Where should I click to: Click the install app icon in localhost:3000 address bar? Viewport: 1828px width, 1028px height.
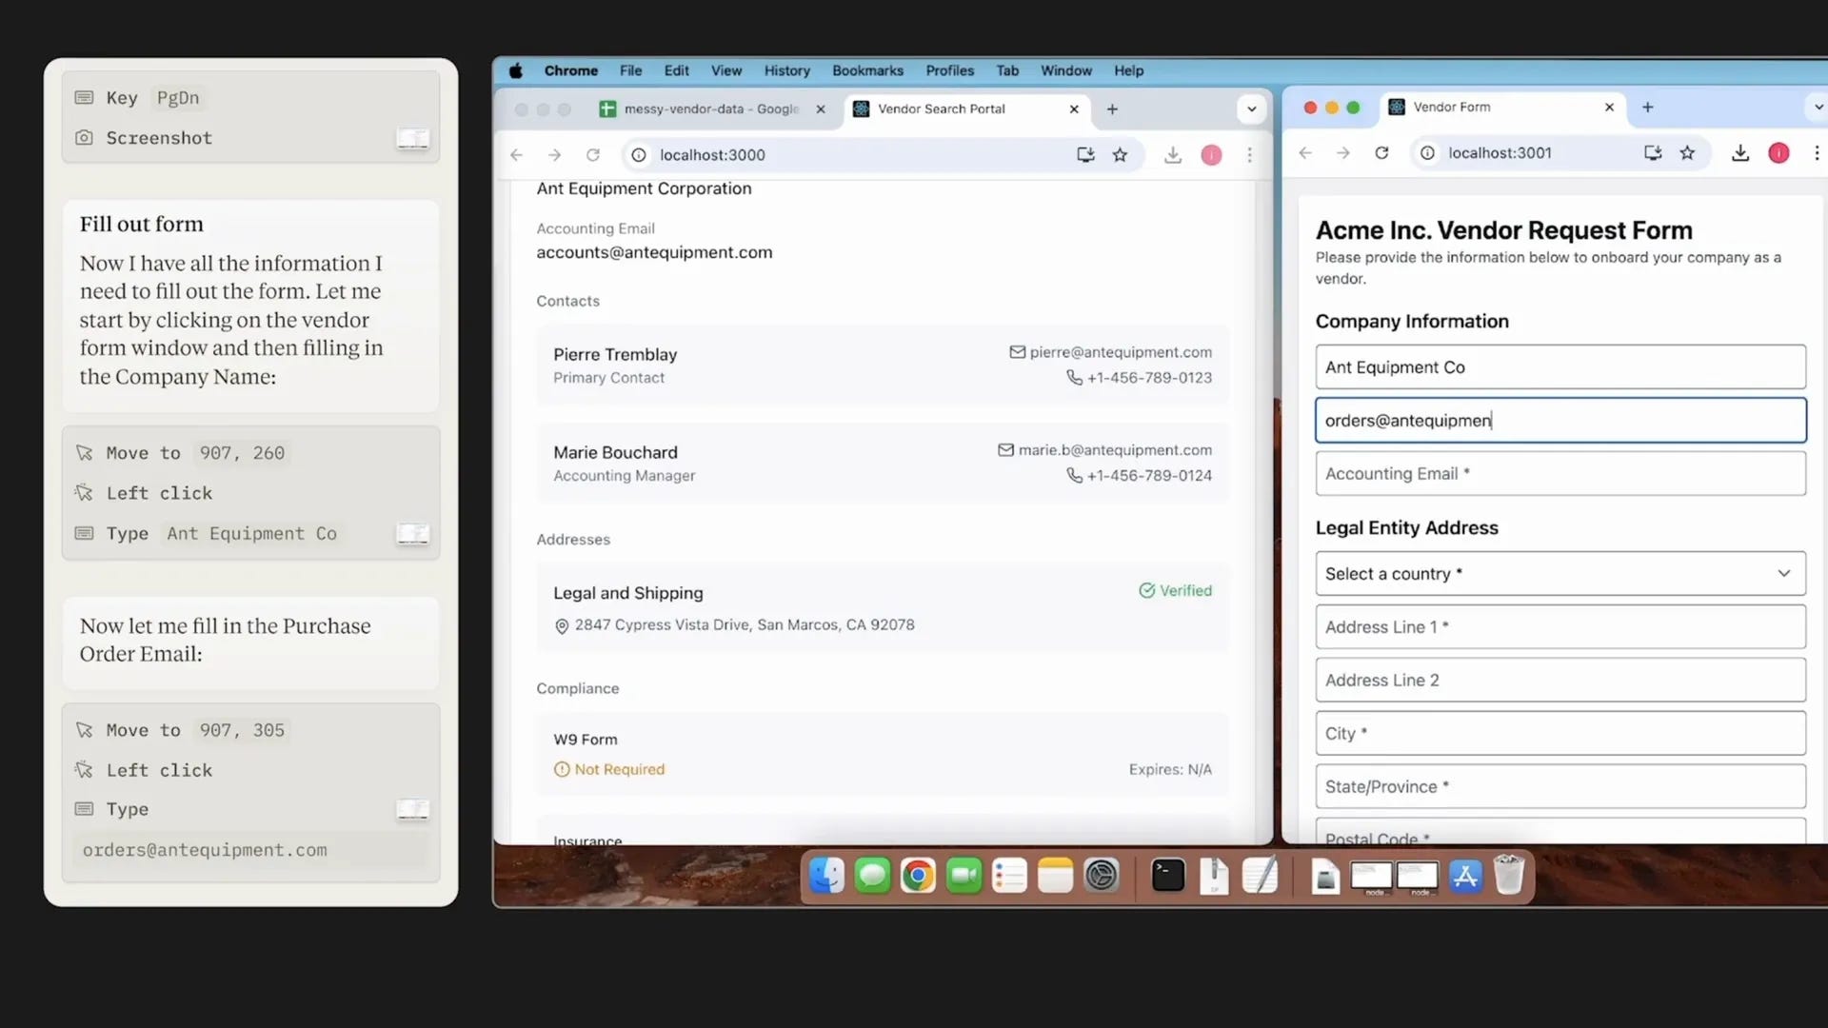click(x=1085, y=155)
